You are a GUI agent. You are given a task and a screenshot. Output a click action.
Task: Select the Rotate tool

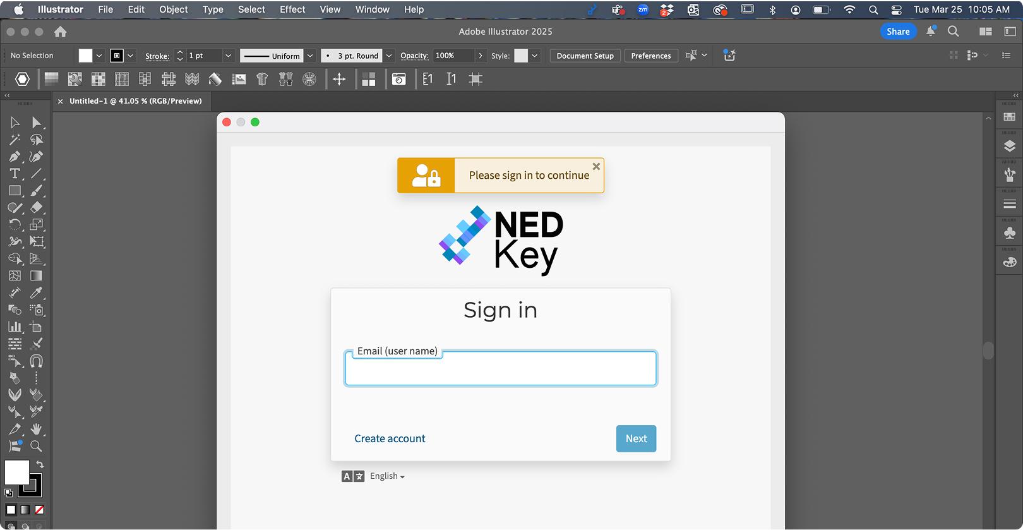pos(15,225)
